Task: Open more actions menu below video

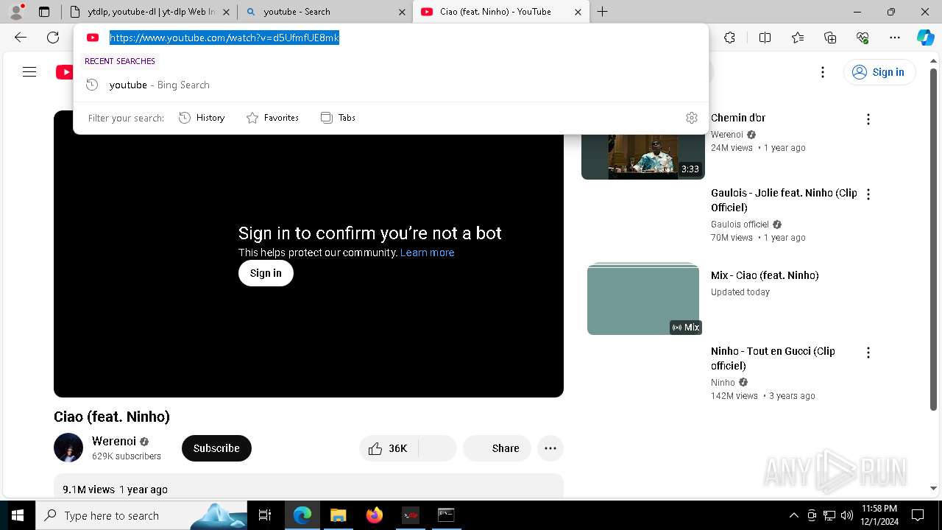Action: [x=550, y=448]
